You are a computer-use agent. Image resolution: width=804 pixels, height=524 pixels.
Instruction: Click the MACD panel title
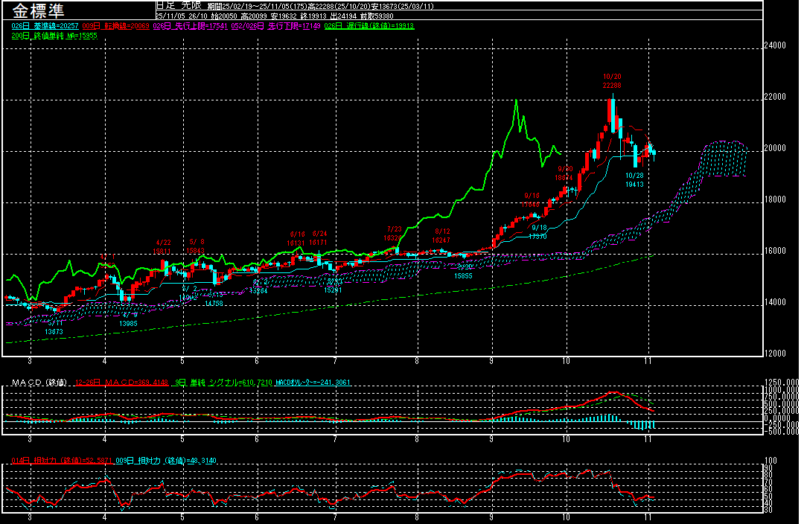(39, 383)
